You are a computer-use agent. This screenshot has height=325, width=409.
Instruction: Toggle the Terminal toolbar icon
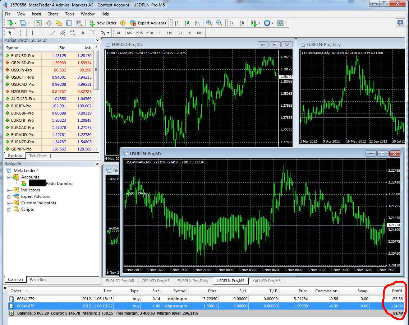[x=69, y=23]
